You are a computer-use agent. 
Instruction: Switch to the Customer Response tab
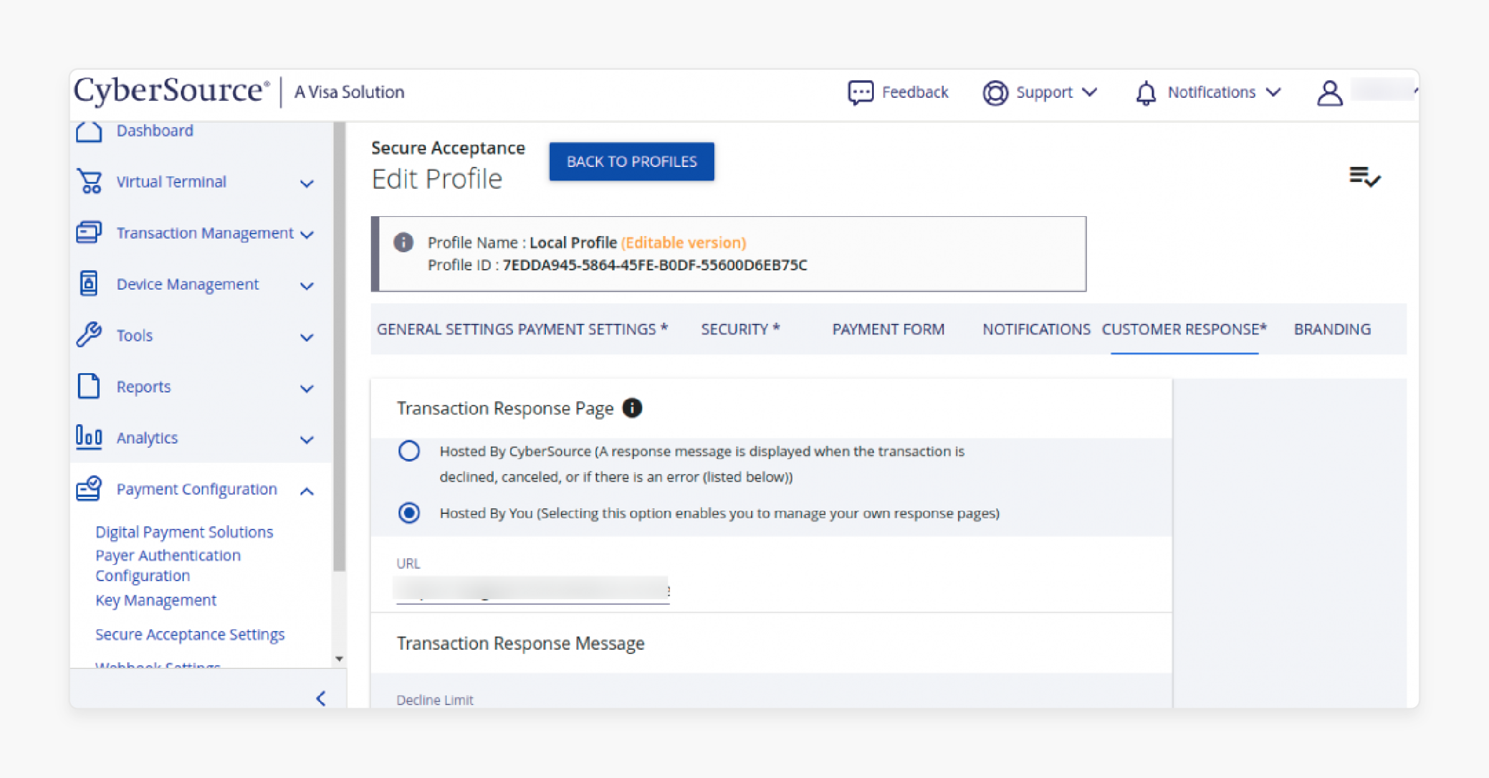[1184, 329]
